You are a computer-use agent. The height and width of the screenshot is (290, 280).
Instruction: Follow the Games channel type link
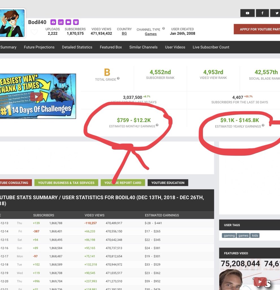[151, 34]
